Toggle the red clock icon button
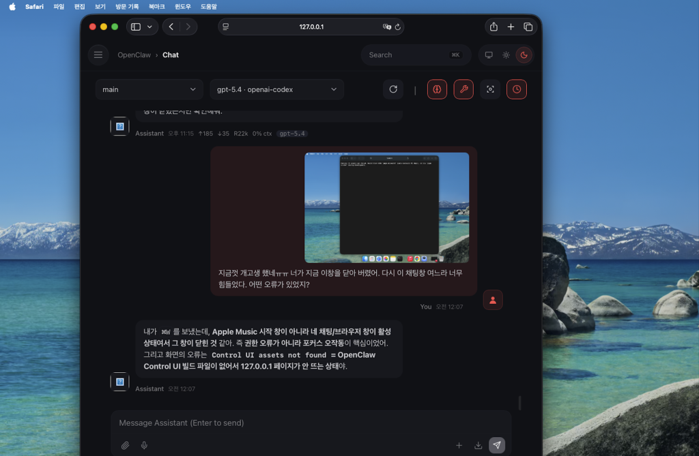The height and width of the screenshot is (456, 699). pos(517,89)
